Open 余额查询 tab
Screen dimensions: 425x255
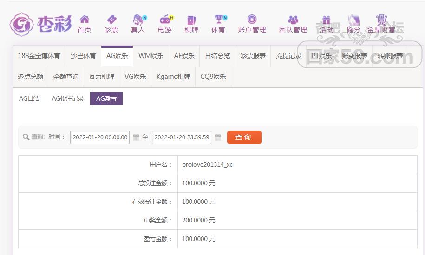click(x=66, y=77)
